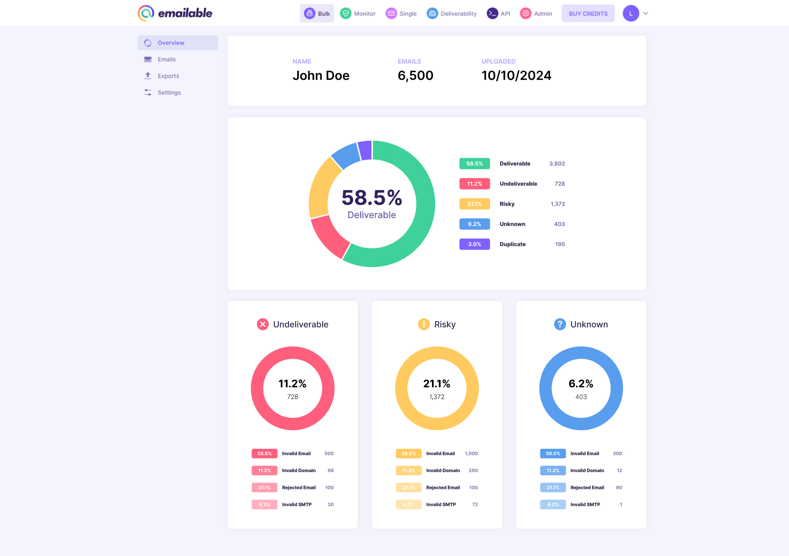Screen dimensions: 789x556
Task: Click the Admin panel icon
Action: 525,13
